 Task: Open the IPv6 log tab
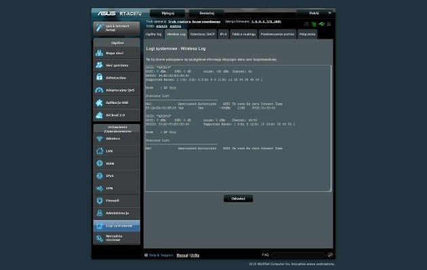pos(223,35)
